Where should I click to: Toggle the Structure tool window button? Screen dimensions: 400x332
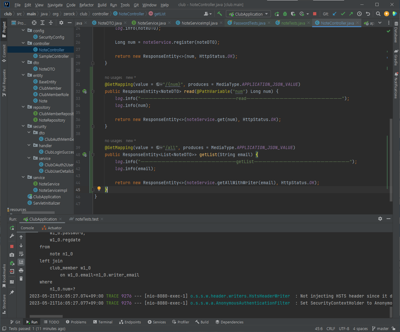click(4, 304)
